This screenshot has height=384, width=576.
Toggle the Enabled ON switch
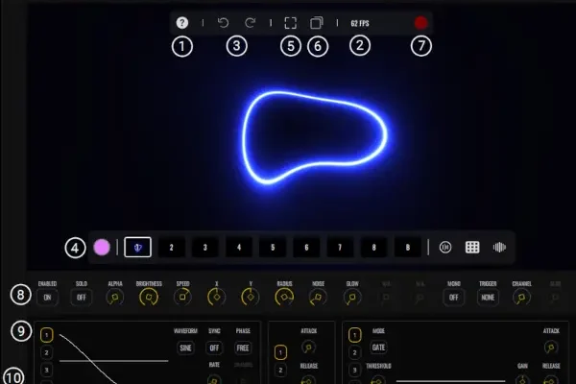click(47, 298)
